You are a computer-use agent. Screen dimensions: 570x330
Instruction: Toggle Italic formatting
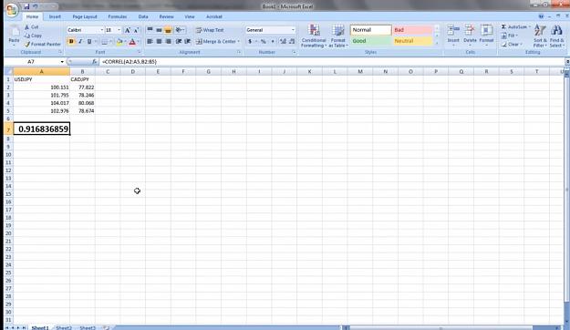[80, 42]
